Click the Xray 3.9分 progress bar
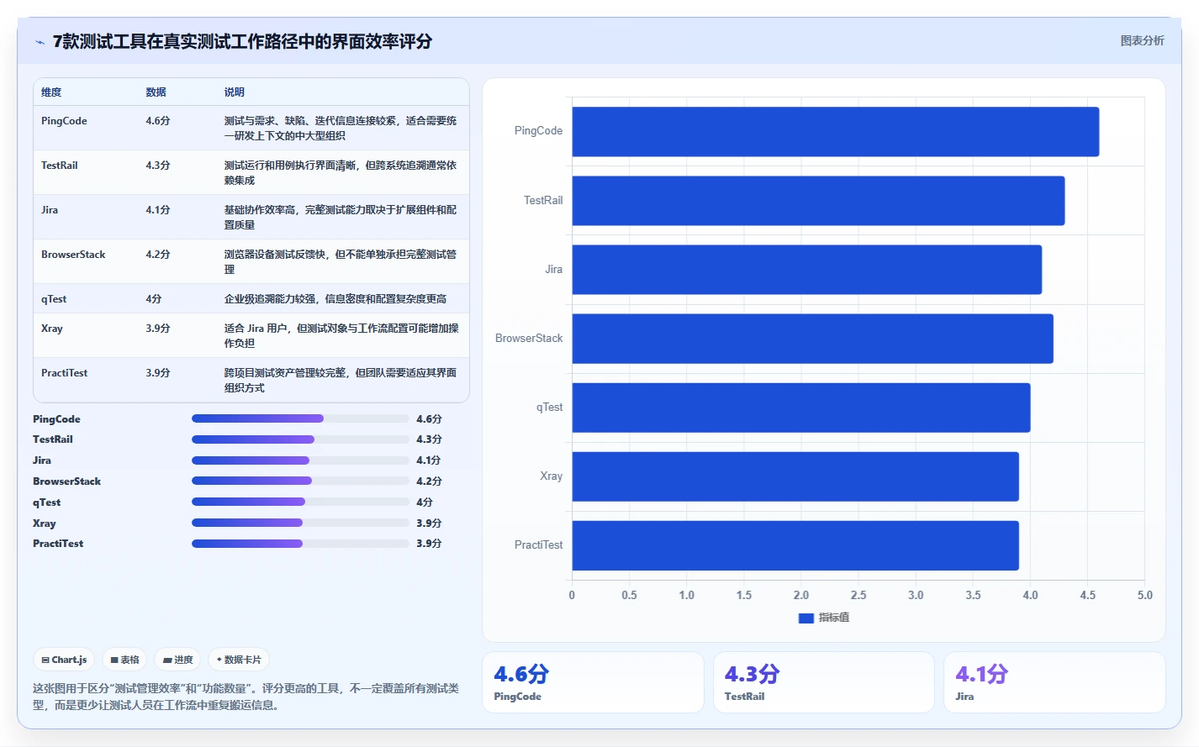Screen dimensions: 1199x747 pyautogui.click(x=300, y=523)
